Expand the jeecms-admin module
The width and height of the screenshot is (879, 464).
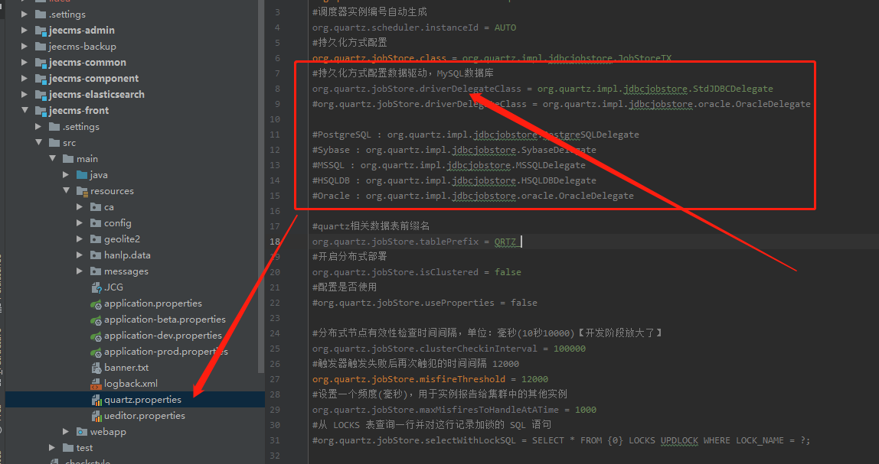[x=24, y=31]
